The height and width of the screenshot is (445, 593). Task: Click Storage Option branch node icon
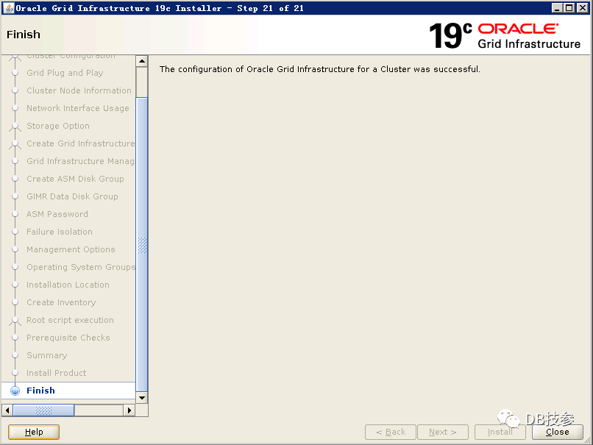(15, 127)
